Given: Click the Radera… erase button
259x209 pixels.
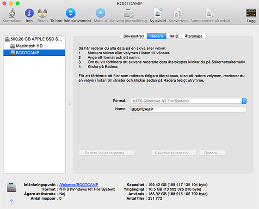Looking at the screenshot, I should pyautogui.click(x=212, y=153).
